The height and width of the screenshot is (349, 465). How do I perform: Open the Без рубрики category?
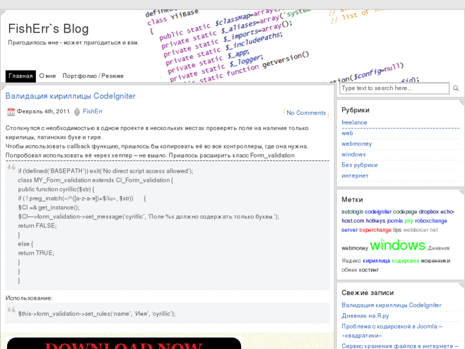point(359,165)
